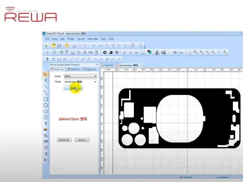Click the gray circled X icon
The height and width of the screenshot is (182, 243).
click(117, 52)
